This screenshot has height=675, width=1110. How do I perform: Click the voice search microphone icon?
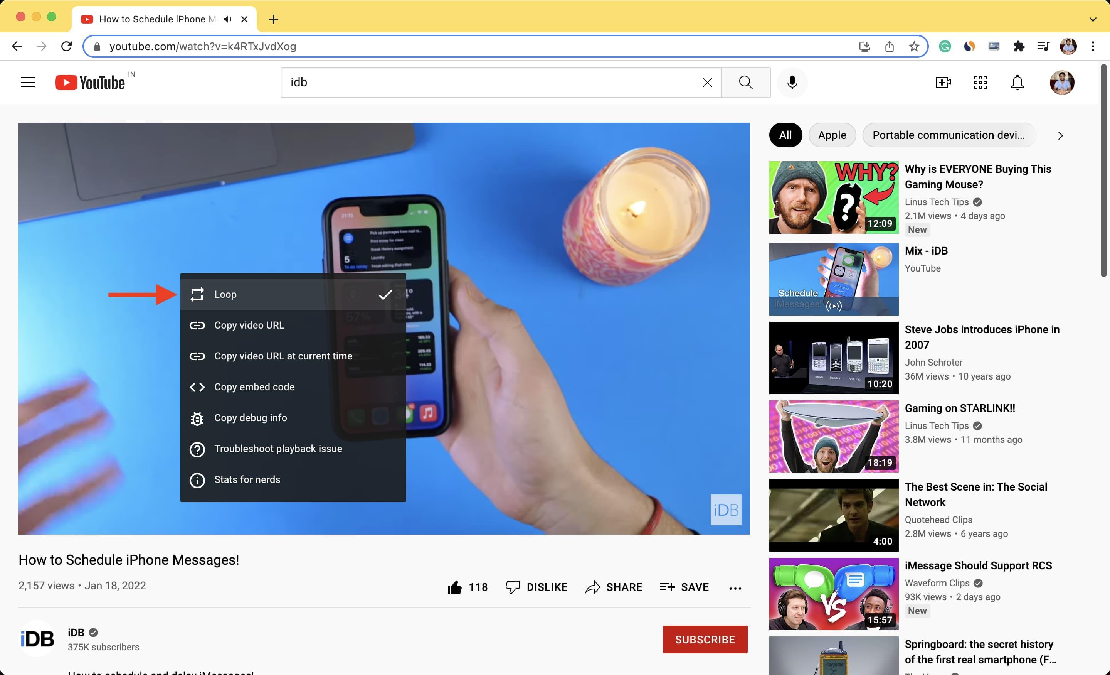792,83
